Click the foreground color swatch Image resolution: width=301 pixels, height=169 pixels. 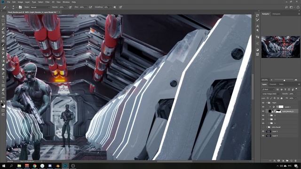pos(2,105)
